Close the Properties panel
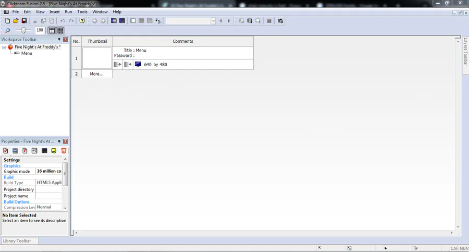This screenshot has height=252, width=469. pyautogui.click(x=66, y=141)
